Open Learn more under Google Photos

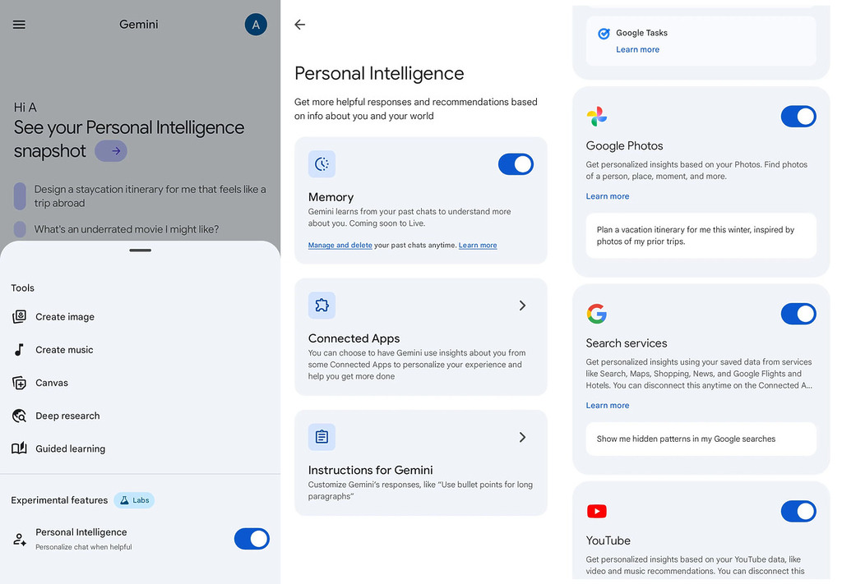pyautogui.click(x=608, y=196)
